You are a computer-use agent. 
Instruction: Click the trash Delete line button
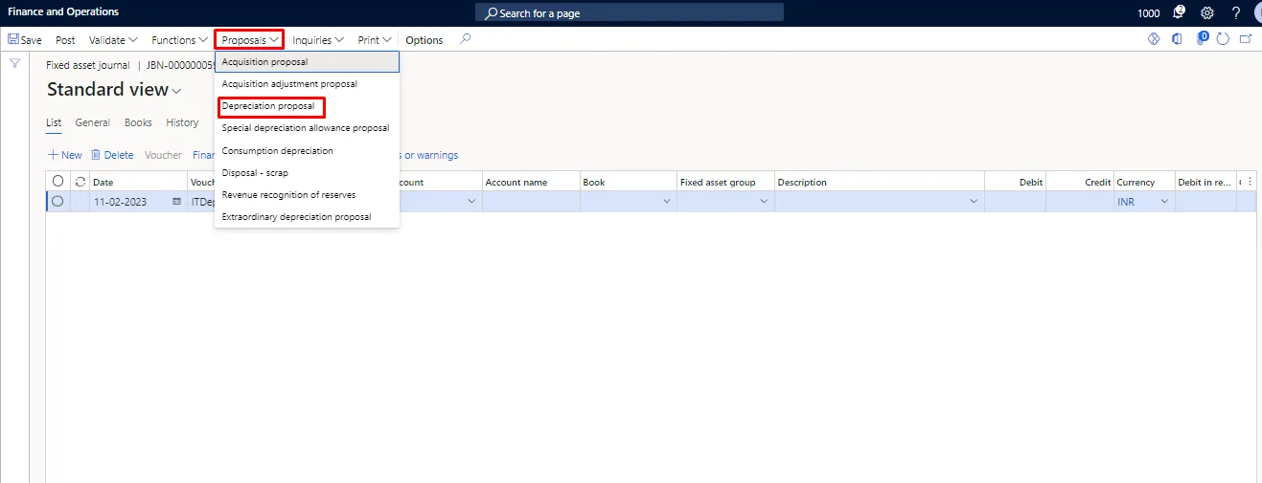tap(112, 155)
